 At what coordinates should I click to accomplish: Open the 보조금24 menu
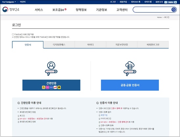click(58, 10)
